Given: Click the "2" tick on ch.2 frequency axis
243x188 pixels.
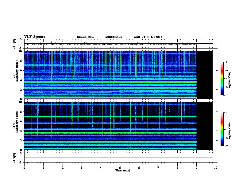Looking at the screenshot, I should (21, 140).
